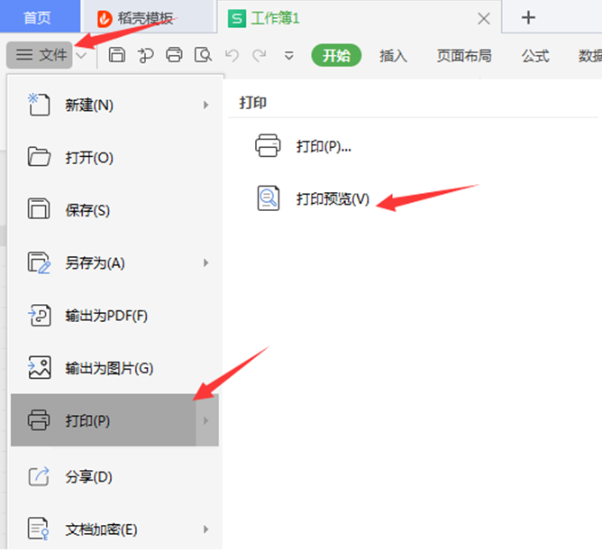Screen dimensions: 602x552
Task: Choose 分享(D) from file menu
Action: (114, 477)
